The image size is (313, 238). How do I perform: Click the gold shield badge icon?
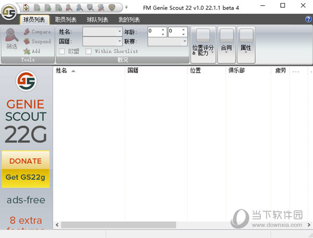[x=112, y=8]
